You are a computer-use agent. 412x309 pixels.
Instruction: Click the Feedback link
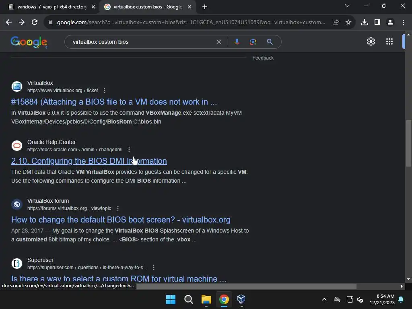(x=263, y=58)
